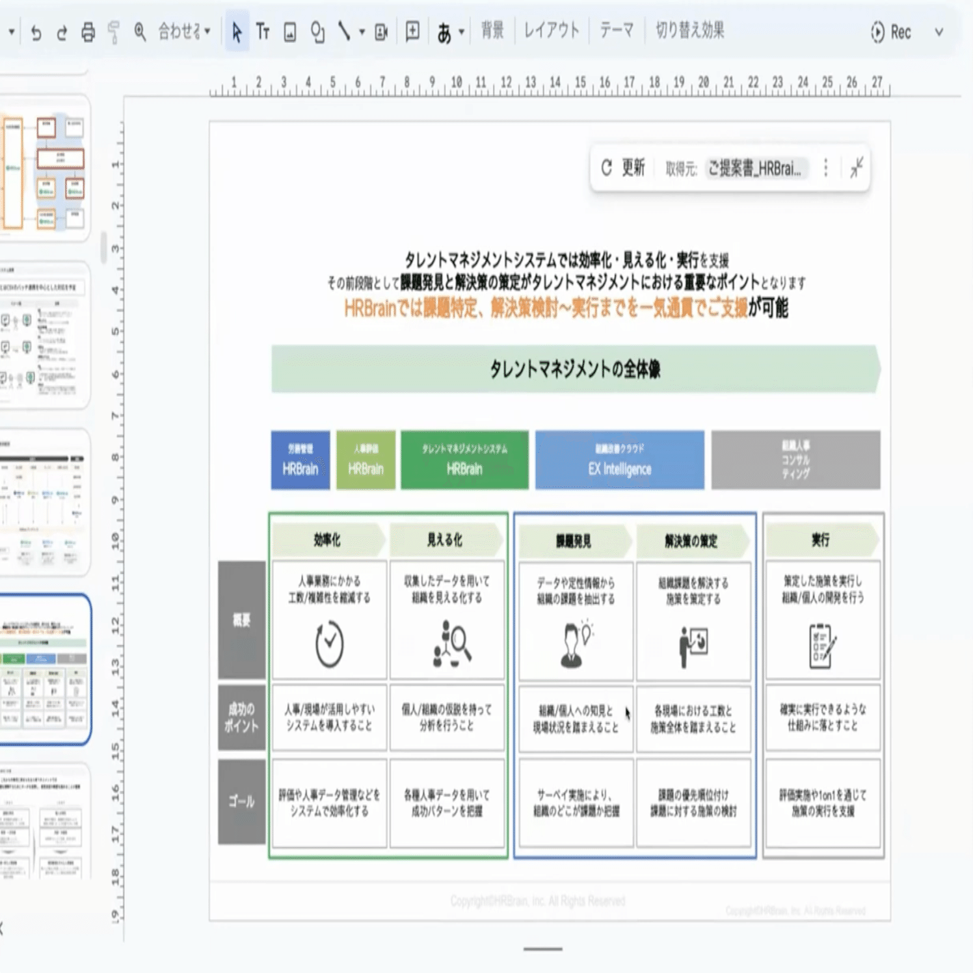The width and height of the screenshot is (973, 973).
Task: Click the 解決策の策定 column header
Action: point(692,541)
